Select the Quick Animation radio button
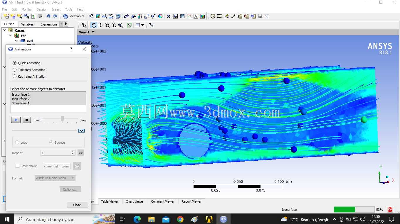The height and width of the screenshot is (224, 400). [x=15, y=63]
